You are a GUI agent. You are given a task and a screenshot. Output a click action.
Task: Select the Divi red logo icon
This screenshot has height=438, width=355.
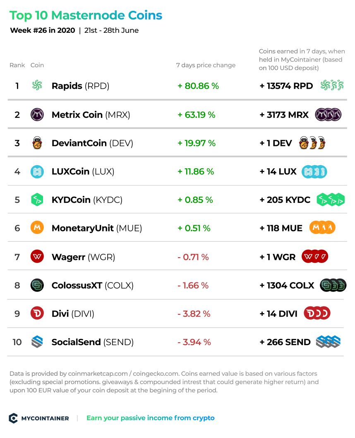point(37,313)
